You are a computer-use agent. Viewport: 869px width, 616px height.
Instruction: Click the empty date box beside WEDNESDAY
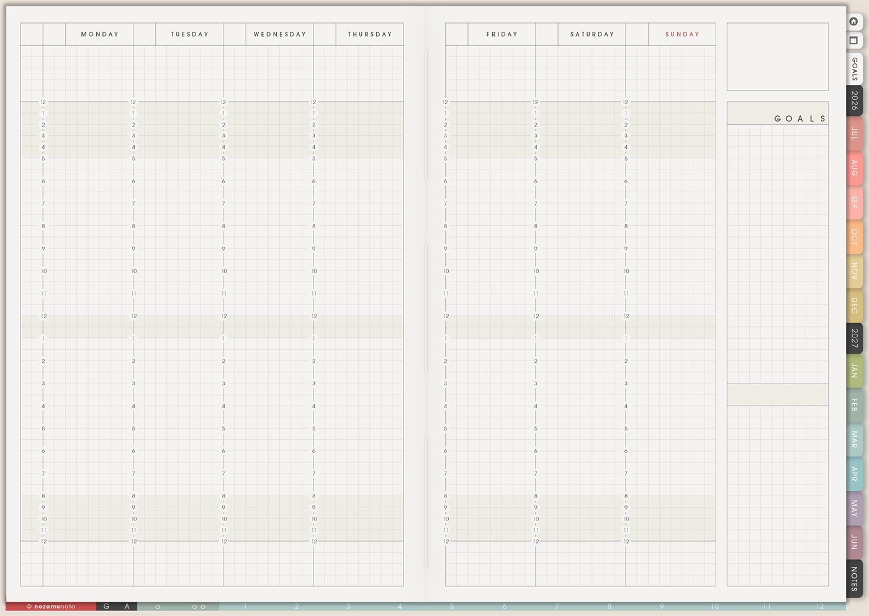235,34
